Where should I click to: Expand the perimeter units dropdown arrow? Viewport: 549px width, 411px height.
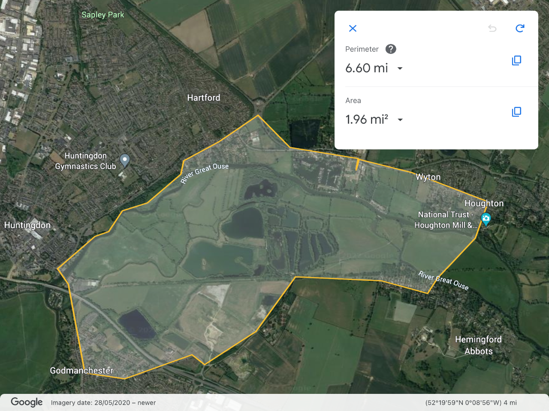point(400,68)
